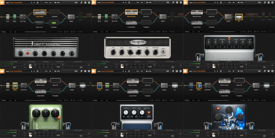Select the Treadplate cabinet with the green display
The image size is (275, 138).
click(54, 22)
